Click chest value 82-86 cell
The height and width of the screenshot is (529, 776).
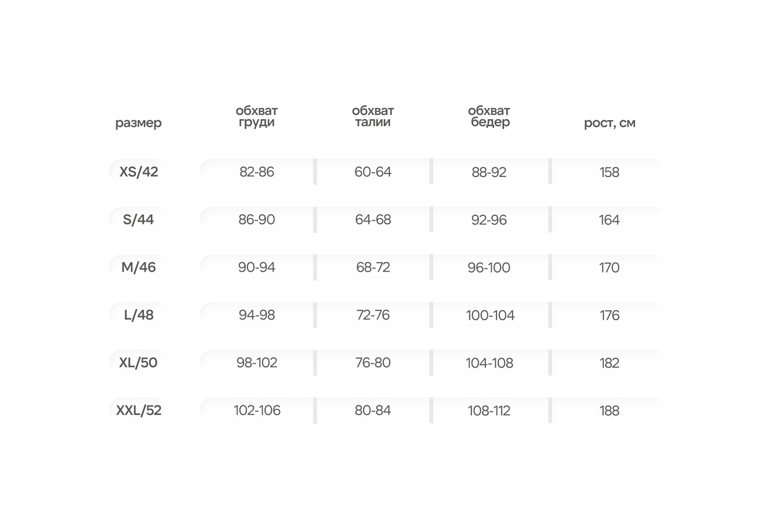pos(256,172)
